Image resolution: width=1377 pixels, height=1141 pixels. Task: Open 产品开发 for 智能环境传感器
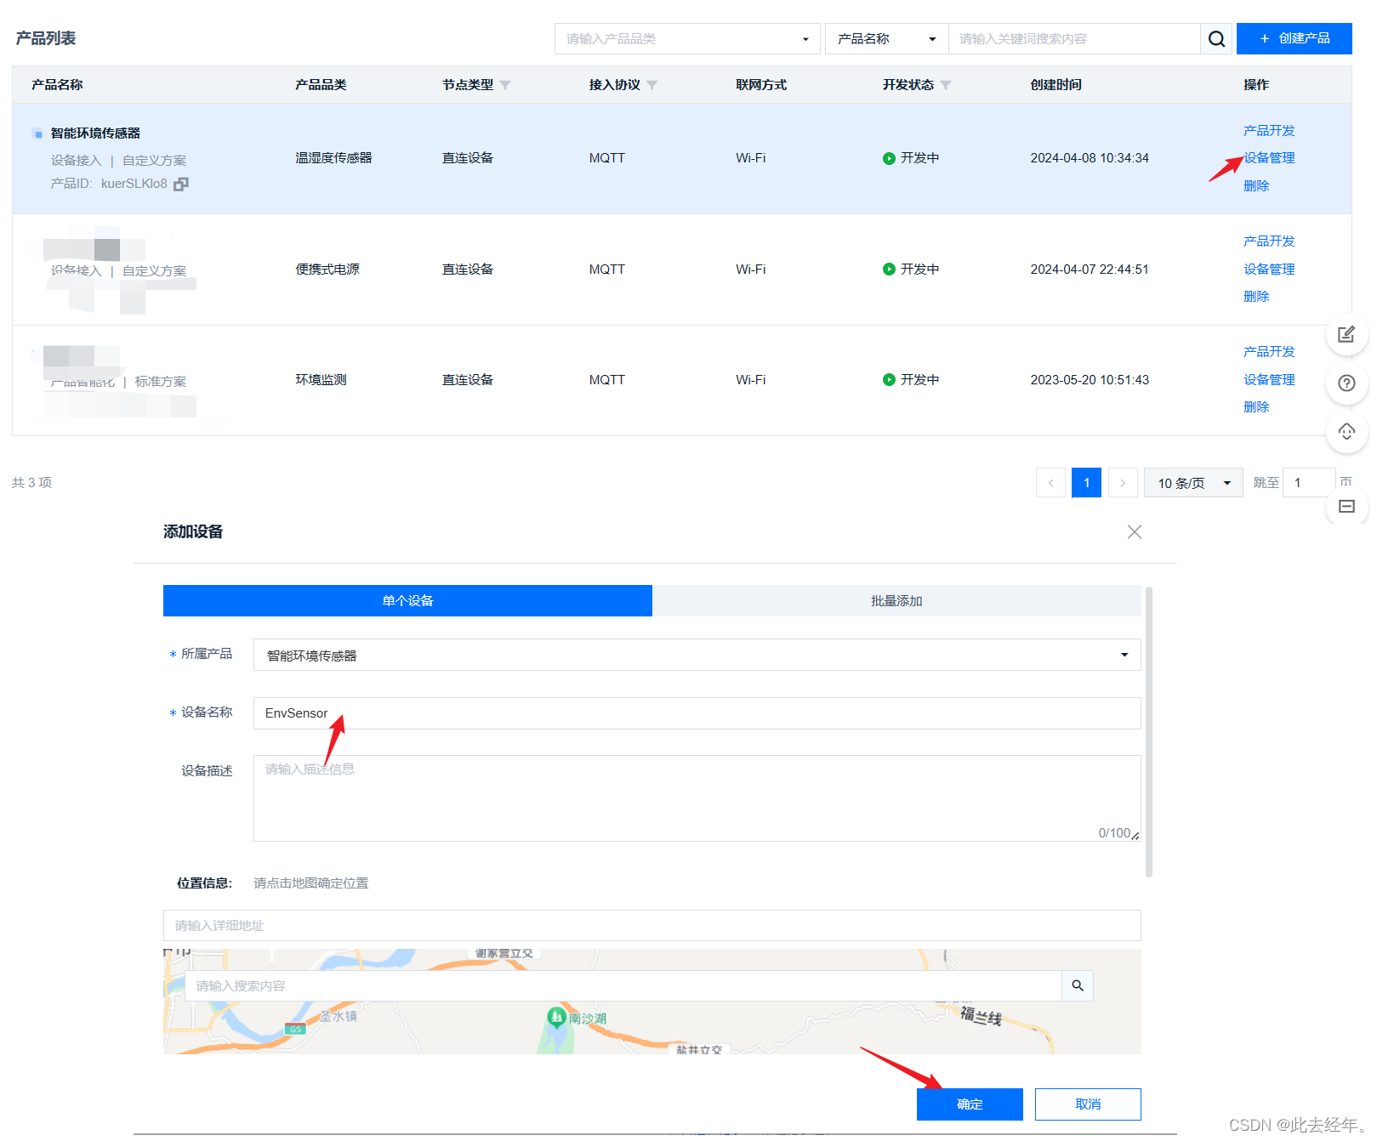[1269, 131]
